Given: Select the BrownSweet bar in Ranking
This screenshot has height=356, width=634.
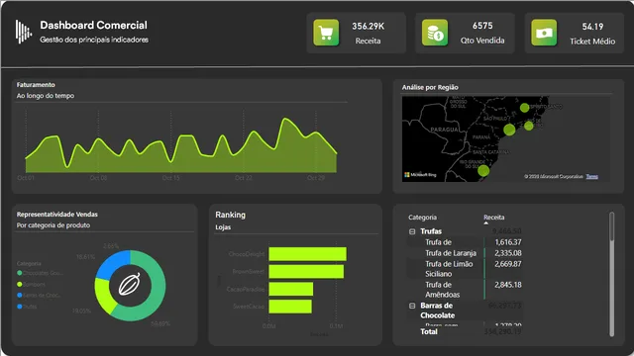Looking at the screenshot, I should 306,271.
